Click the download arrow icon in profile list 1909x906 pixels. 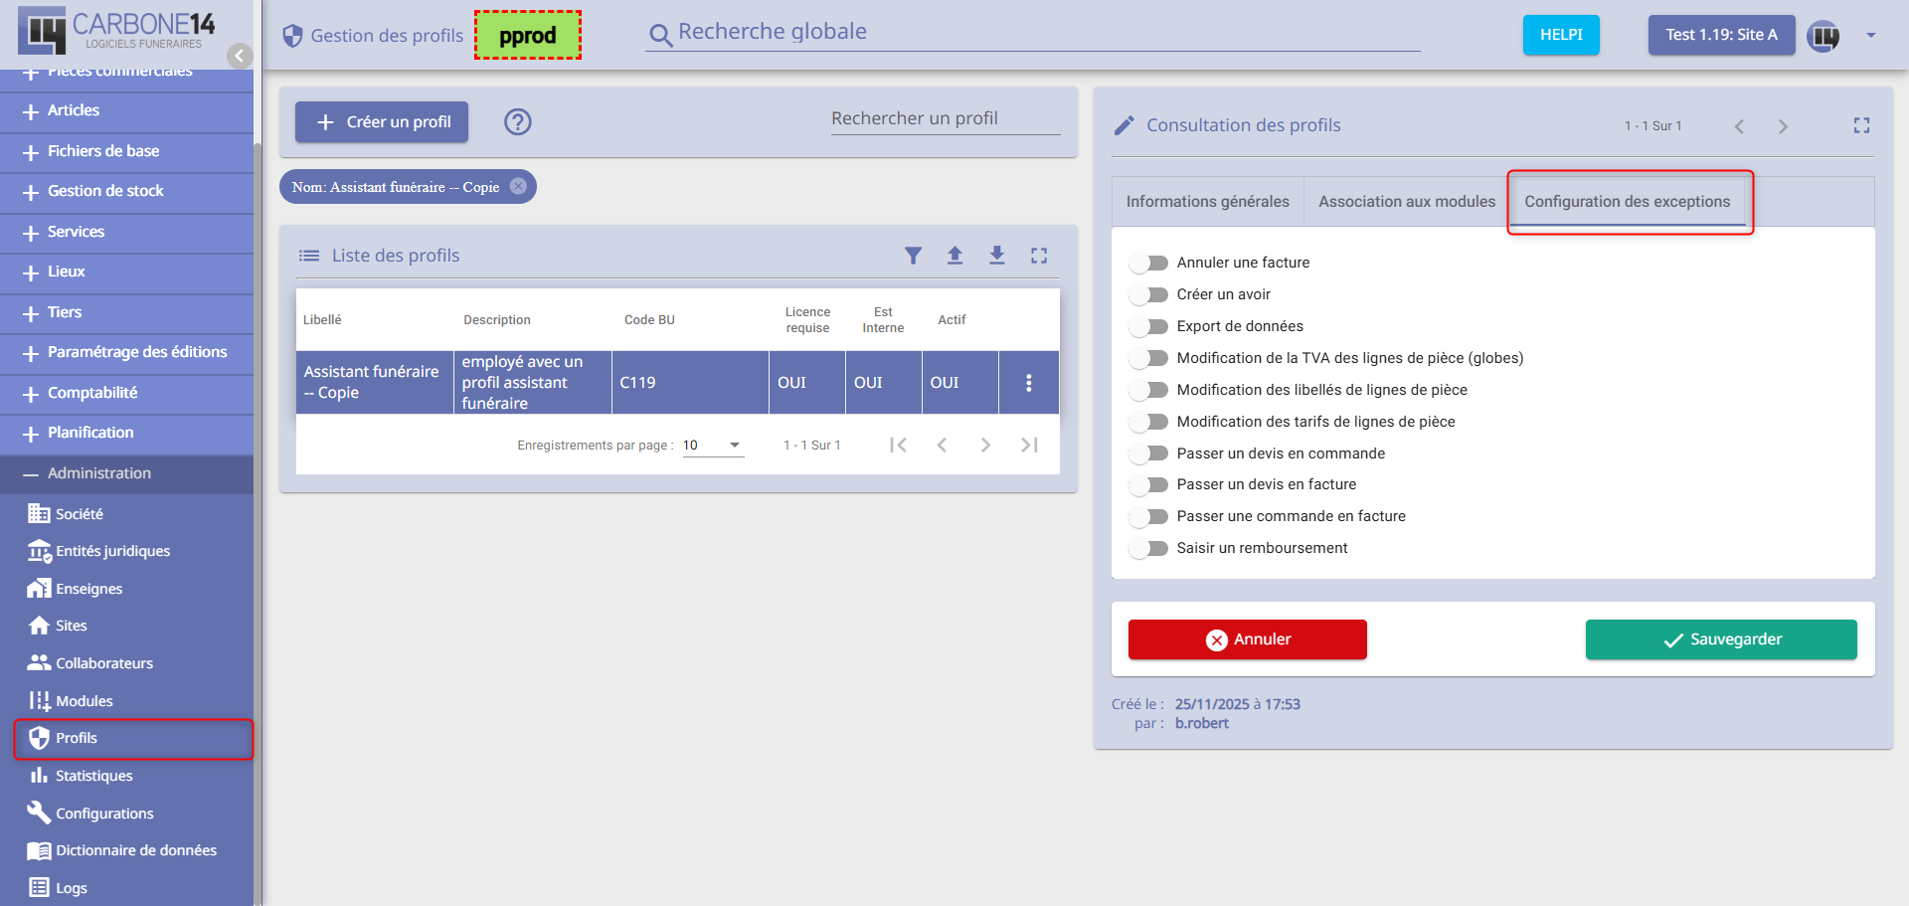point(996,256)
